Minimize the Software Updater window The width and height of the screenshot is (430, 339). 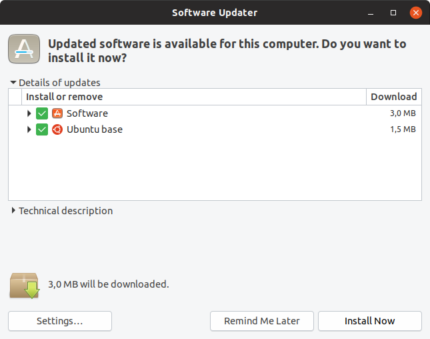371,13
